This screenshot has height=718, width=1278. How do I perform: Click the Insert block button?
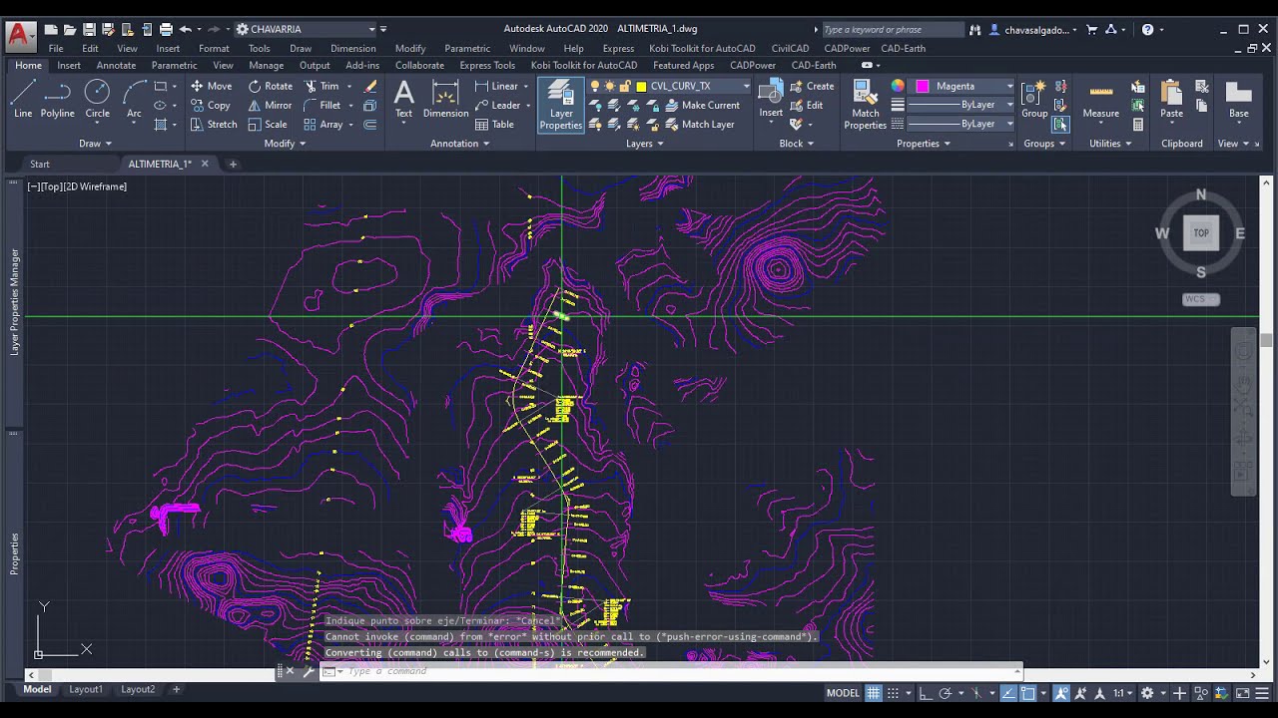(771, 100)
